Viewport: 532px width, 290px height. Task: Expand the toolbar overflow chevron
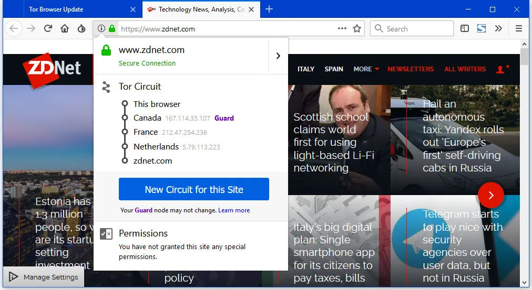(498, 29)
